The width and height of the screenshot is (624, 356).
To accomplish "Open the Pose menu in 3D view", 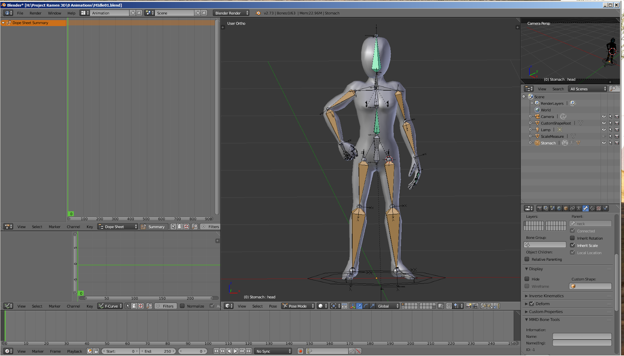I will click(x=273, y=306).
